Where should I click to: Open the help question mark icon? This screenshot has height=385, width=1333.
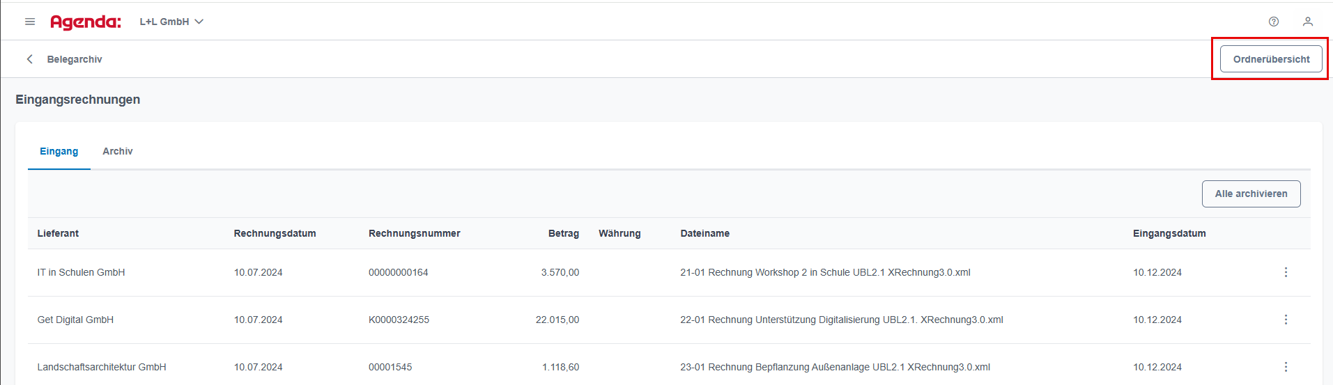coord(1274,22)
